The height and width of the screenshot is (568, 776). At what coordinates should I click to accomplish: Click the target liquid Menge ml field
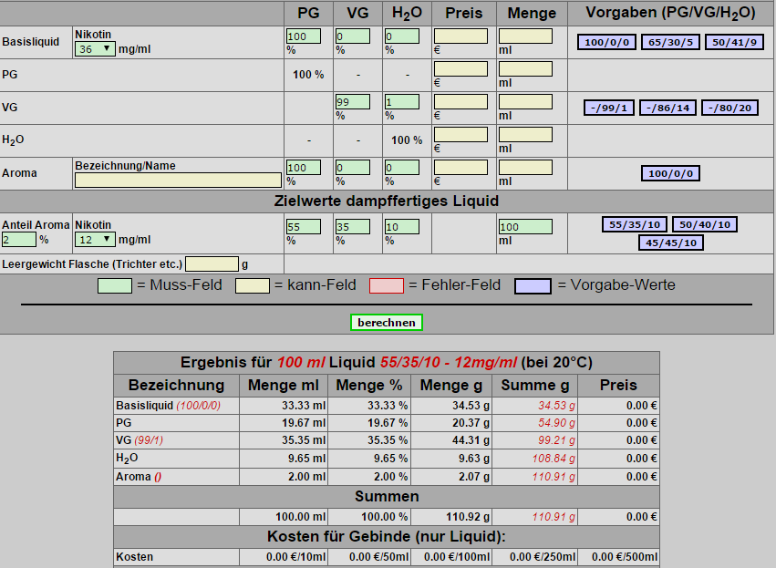(525, 226)
